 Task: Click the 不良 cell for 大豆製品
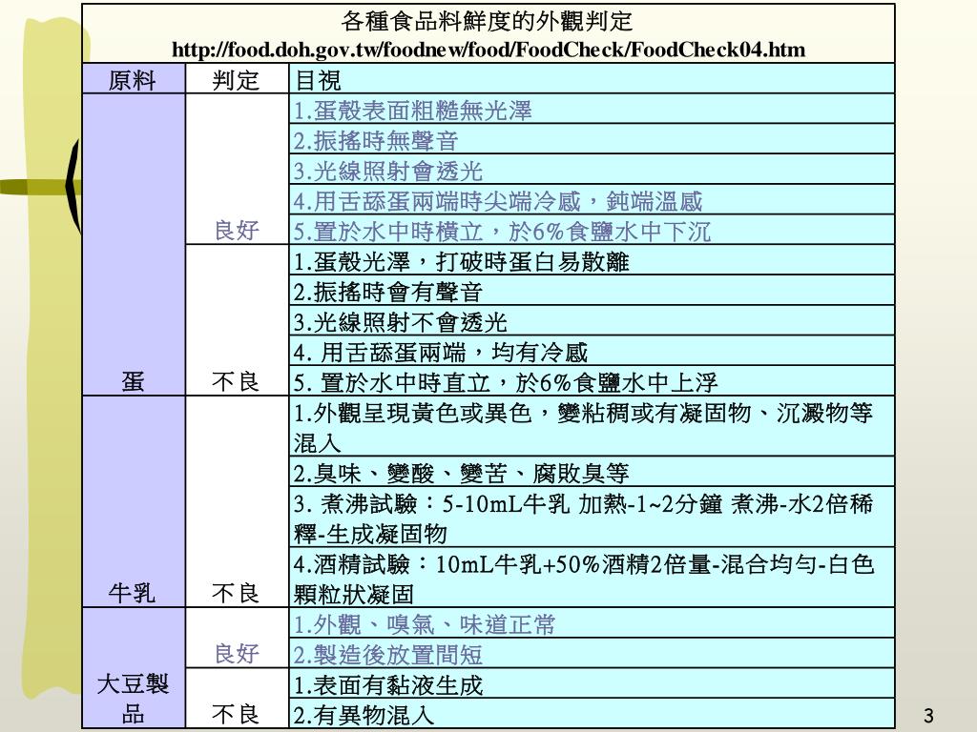tap(237, 699)
